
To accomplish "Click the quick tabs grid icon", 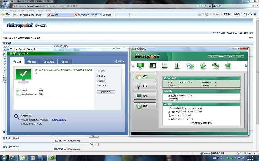I will click(x=15, y=15).
